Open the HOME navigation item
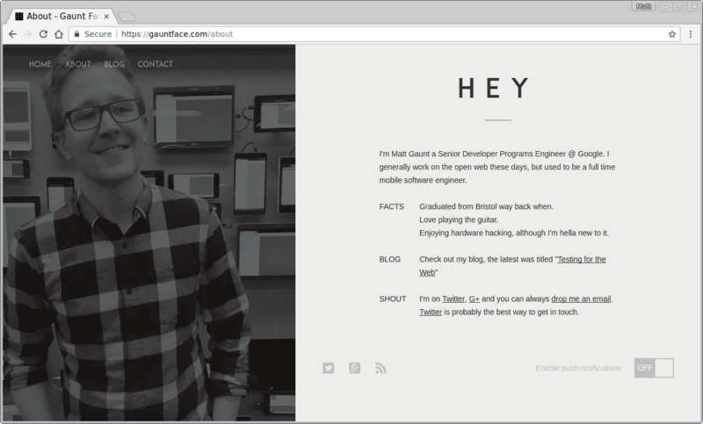 tap(40, 64)
